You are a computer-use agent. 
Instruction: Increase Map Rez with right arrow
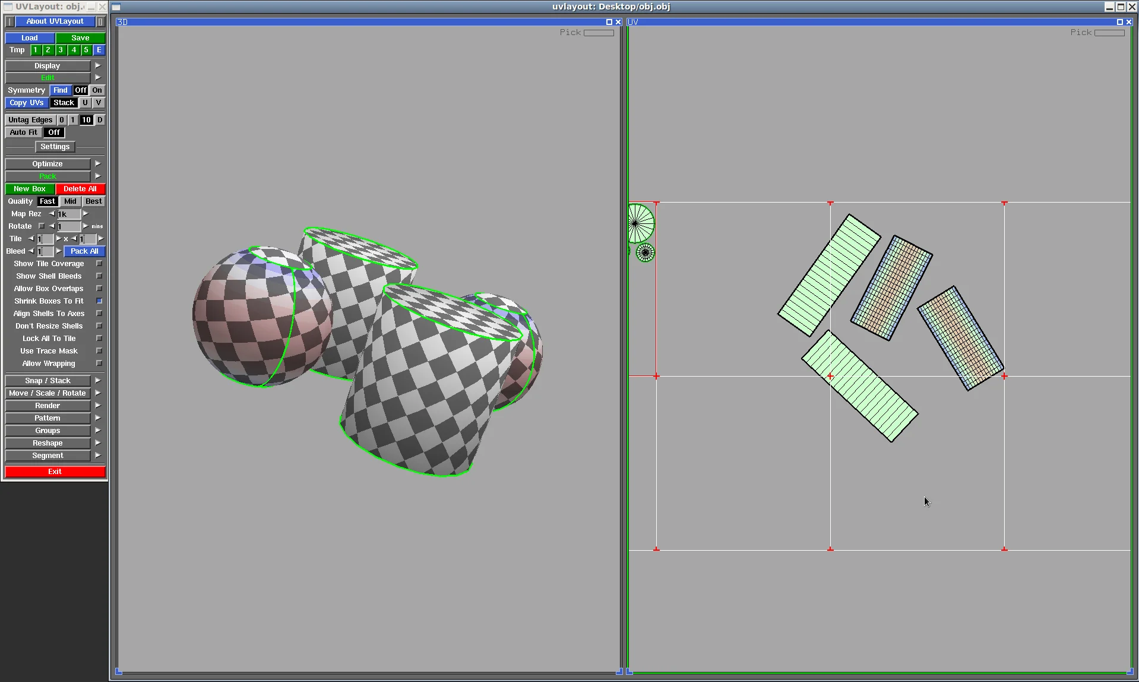(x=86, y=214)
